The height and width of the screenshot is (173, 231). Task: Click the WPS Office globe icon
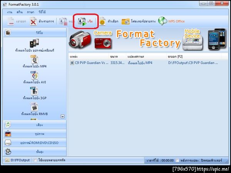(x=162, y=21)
